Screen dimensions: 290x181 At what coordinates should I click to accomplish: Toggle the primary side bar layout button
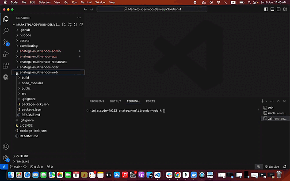[x=267, y=9]
